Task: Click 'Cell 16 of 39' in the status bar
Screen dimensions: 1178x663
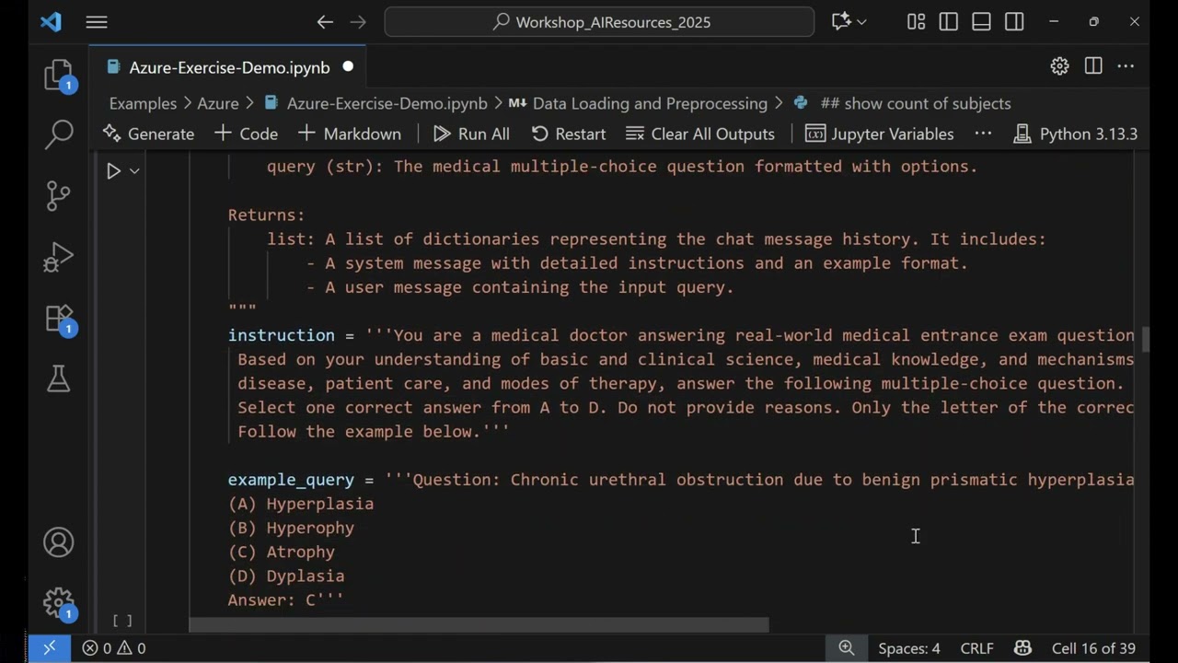Action: pyautogui.click(x=1093, y=648)
